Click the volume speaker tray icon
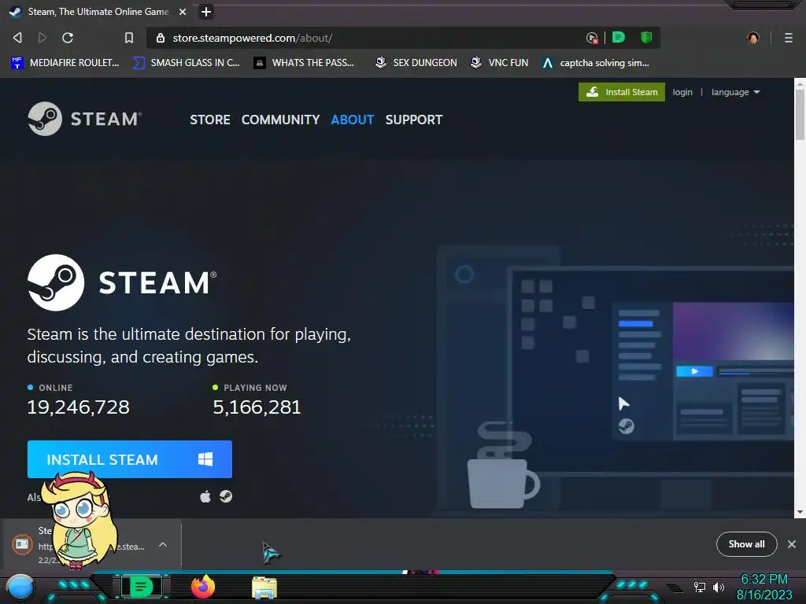The image size is (806, 604). (718, 587)
